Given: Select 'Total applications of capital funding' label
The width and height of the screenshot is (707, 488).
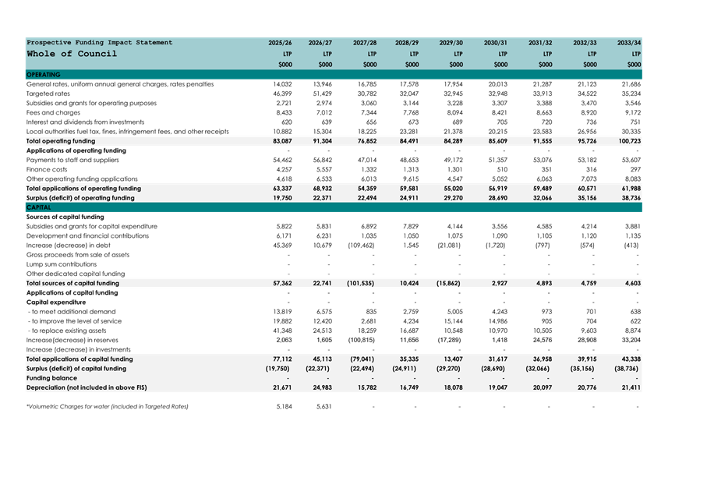Looking at the screenshot, I should 80,359.
